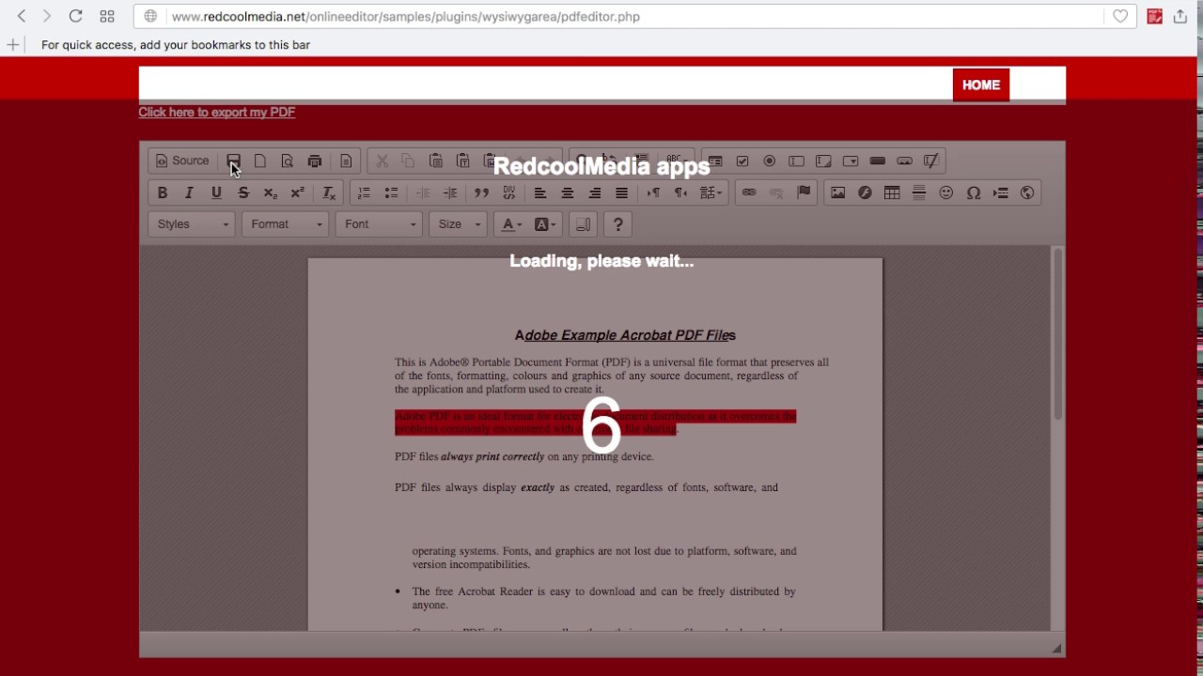
Task: Create a new page in the editor
Action: [x=260, y=161]
